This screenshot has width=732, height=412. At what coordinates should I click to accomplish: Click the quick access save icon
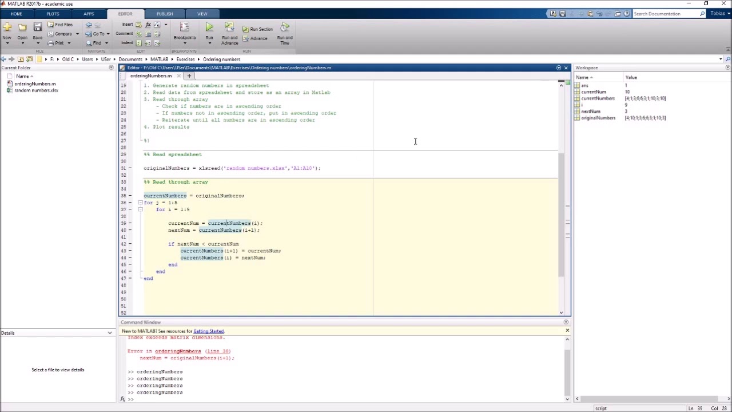[x=562, y=14]
